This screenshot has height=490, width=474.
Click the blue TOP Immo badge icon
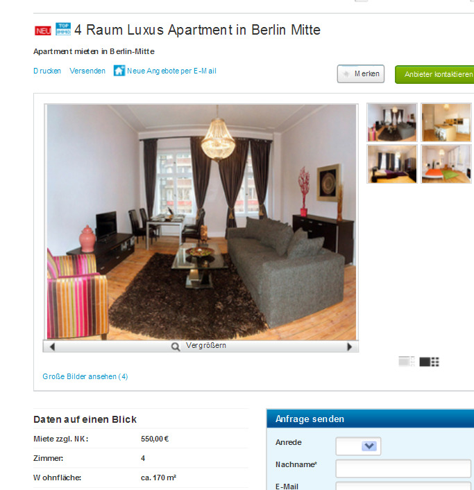63,29
